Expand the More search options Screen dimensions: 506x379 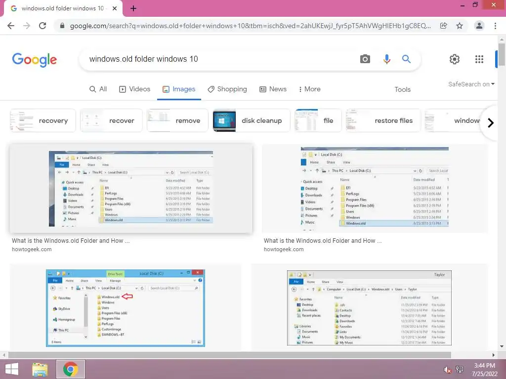(310, 89)
